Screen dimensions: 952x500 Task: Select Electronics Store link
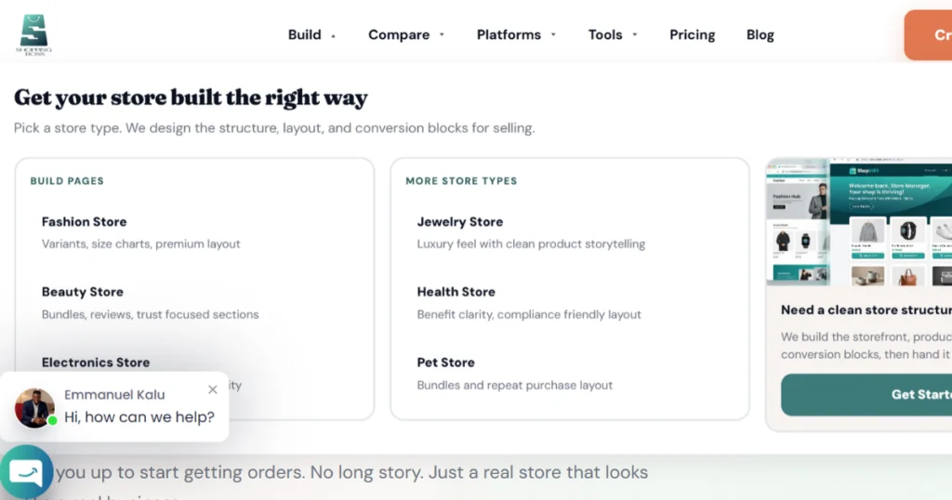point(96,362)
